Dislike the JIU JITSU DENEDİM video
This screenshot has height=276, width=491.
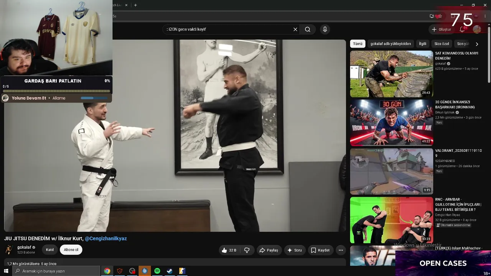pyautogui.click(x=247, y=250)
